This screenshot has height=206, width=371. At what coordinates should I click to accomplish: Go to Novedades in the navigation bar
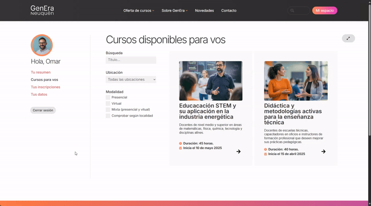[204, 10]
